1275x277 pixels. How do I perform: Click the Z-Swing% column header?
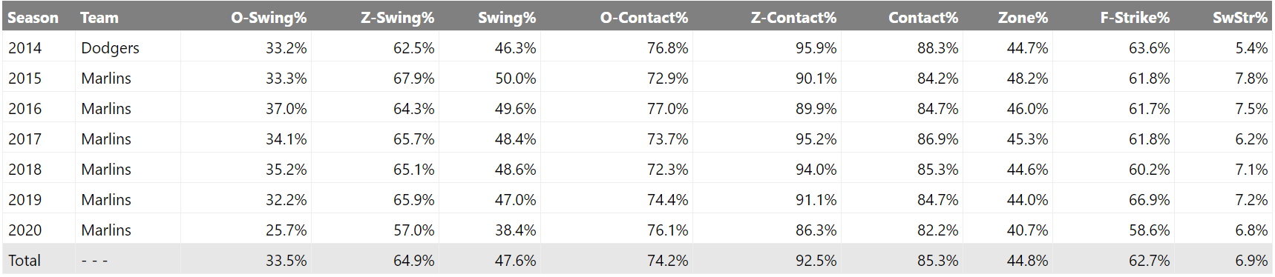point(398,18)
